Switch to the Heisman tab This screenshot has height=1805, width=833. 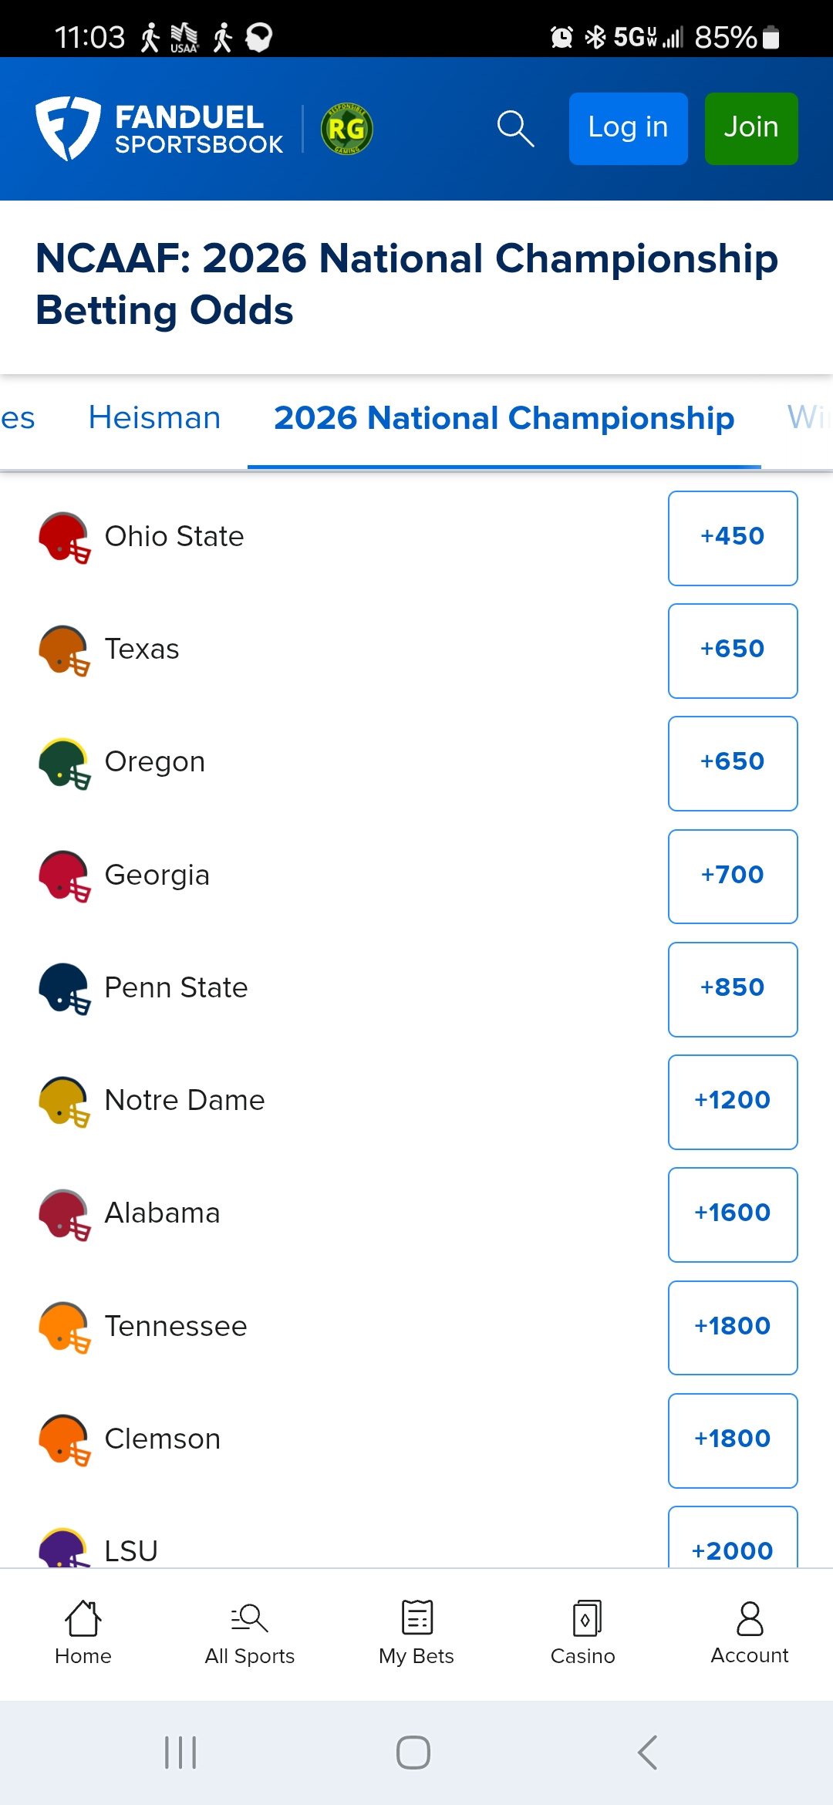(x=154, y=418)
